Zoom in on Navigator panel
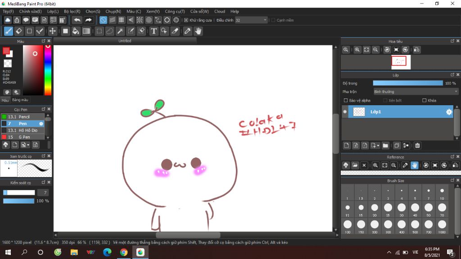461x259 pixels. (357, 49)
